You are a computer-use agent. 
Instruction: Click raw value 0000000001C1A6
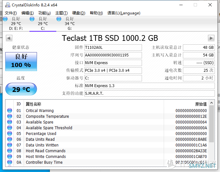click(x=191, y=145)
